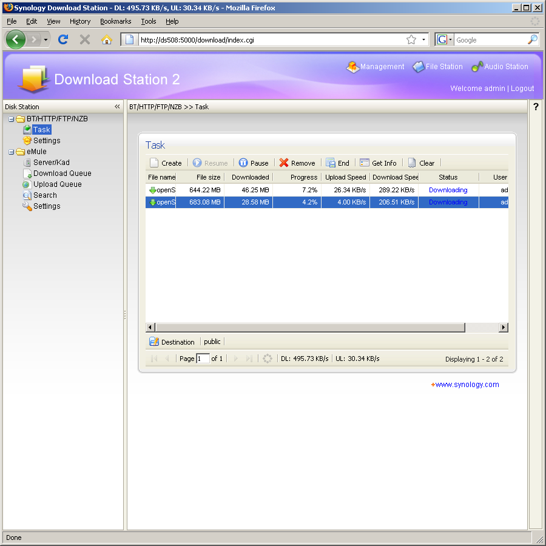Open eMule Upload Queue
This screenshot has width=546, height=546.
click(x=58, y=184)
